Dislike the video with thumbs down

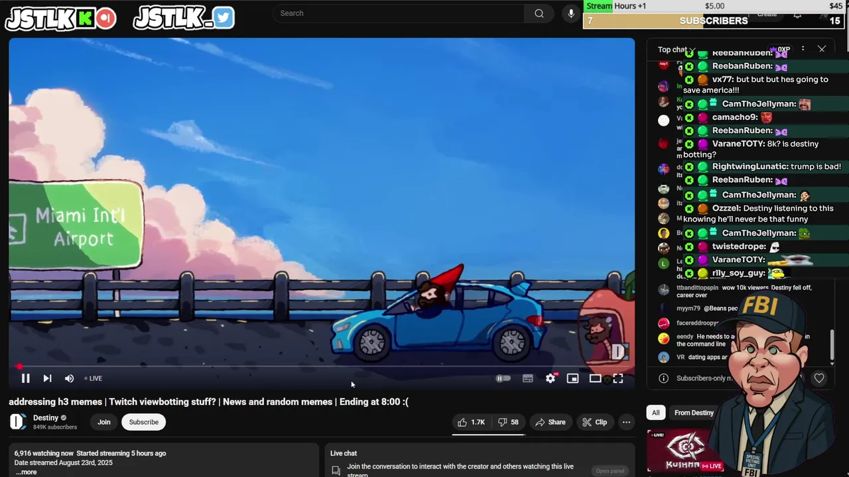[x=509, y=422]
